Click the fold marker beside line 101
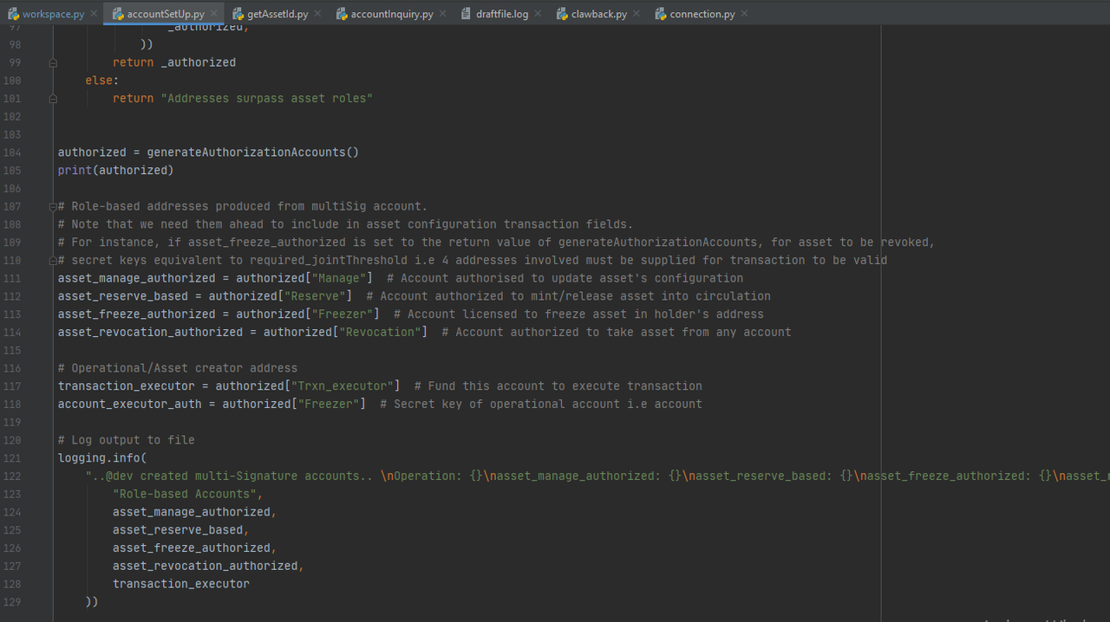The width and height of the screenshot is (1110, 622). click(53, 99)
